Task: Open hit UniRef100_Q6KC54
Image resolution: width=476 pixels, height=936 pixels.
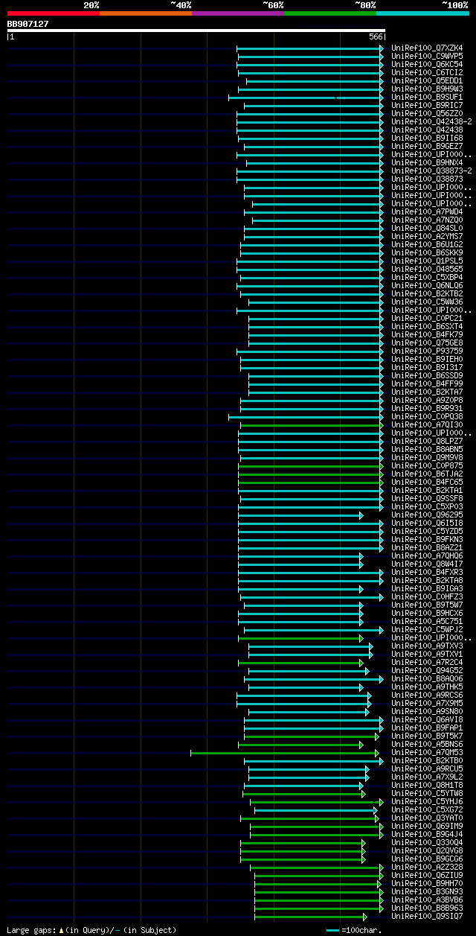Action: click(427, 65)
